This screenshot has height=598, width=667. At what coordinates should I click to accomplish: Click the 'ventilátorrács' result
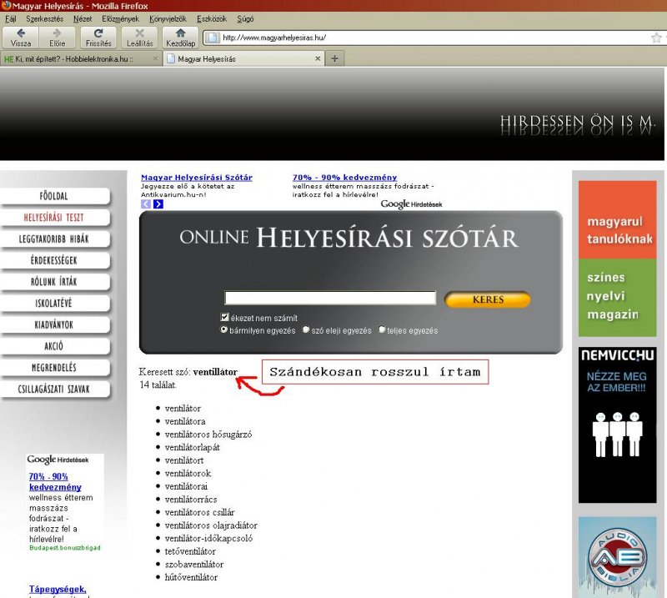[191, 500]
